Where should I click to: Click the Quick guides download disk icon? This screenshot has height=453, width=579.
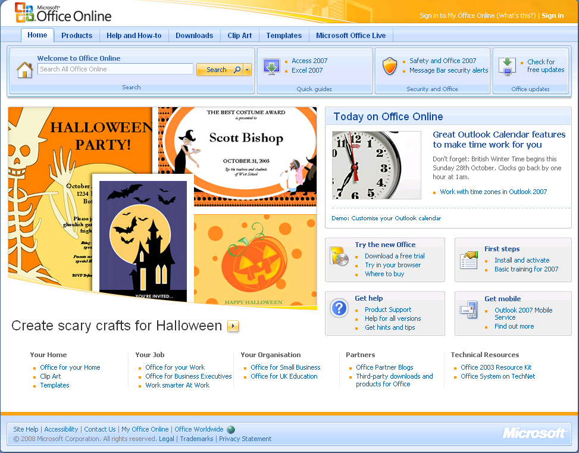point(272,67)
